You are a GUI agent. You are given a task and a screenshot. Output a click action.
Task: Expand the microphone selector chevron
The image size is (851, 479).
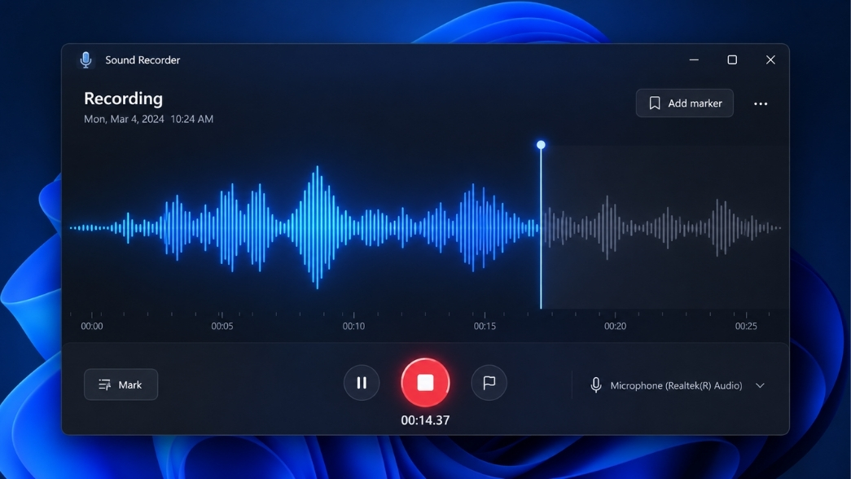click(760, 385)
